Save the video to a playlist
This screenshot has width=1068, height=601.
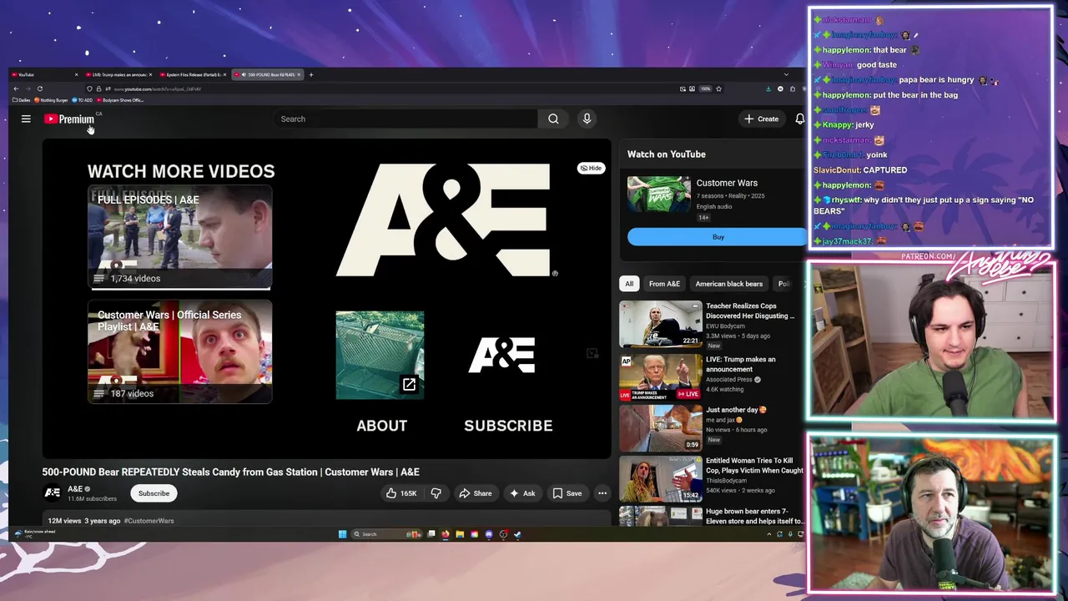(567, 493)
